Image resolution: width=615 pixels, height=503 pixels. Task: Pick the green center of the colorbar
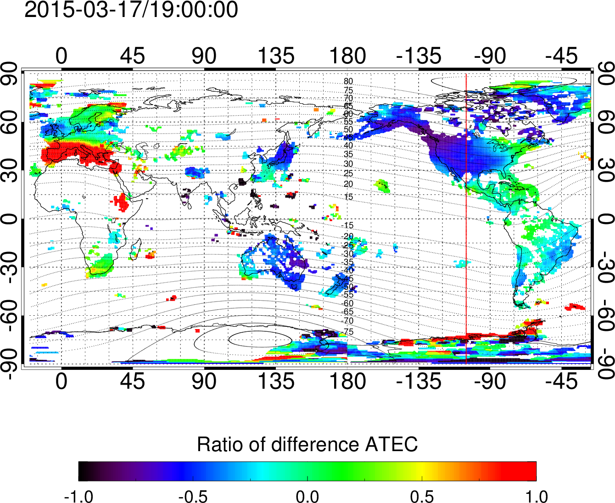(x=307, y=471)
